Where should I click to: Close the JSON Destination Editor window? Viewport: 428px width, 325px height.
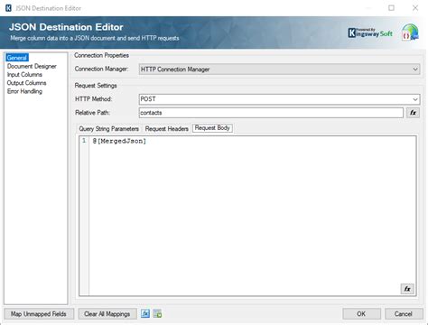(x=415, y=8)
